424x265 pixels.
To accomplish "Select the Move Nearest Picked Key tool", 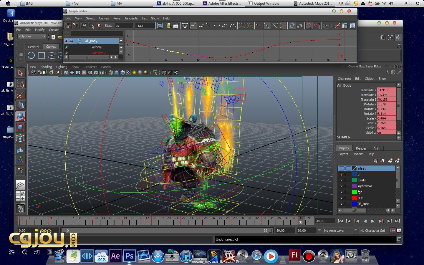I will pos(68,26).
